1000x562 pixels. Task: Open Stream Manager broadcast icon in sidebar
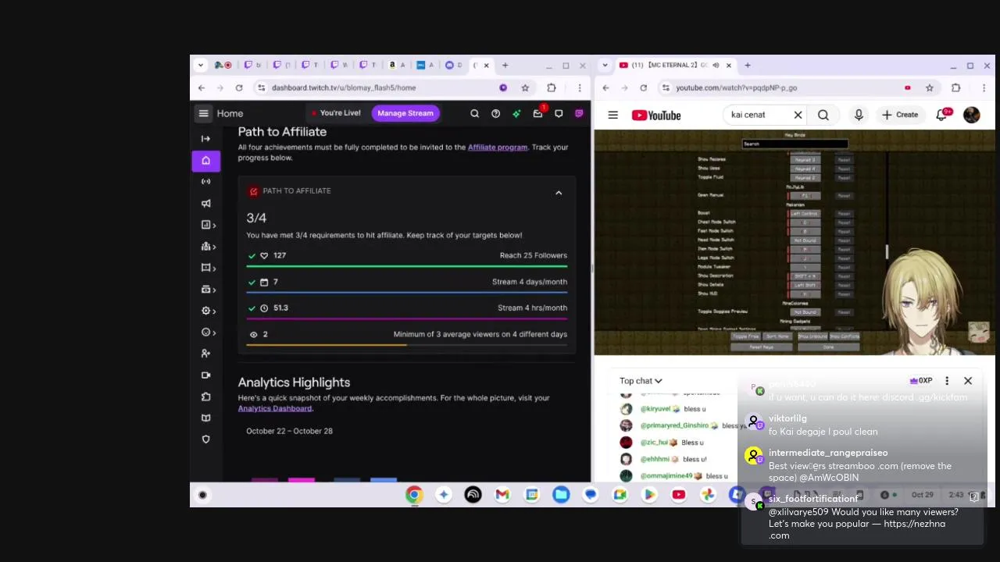coord(205,182)
